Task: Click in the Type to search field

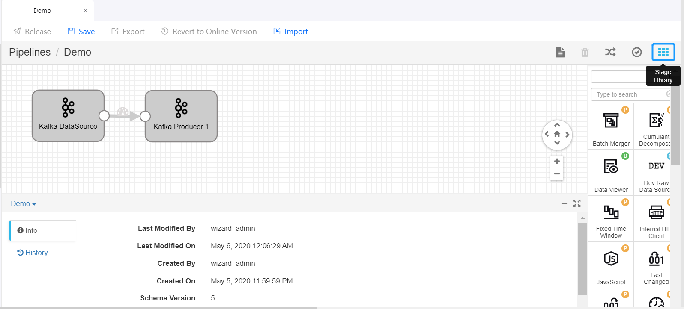Action: (628, 94)
